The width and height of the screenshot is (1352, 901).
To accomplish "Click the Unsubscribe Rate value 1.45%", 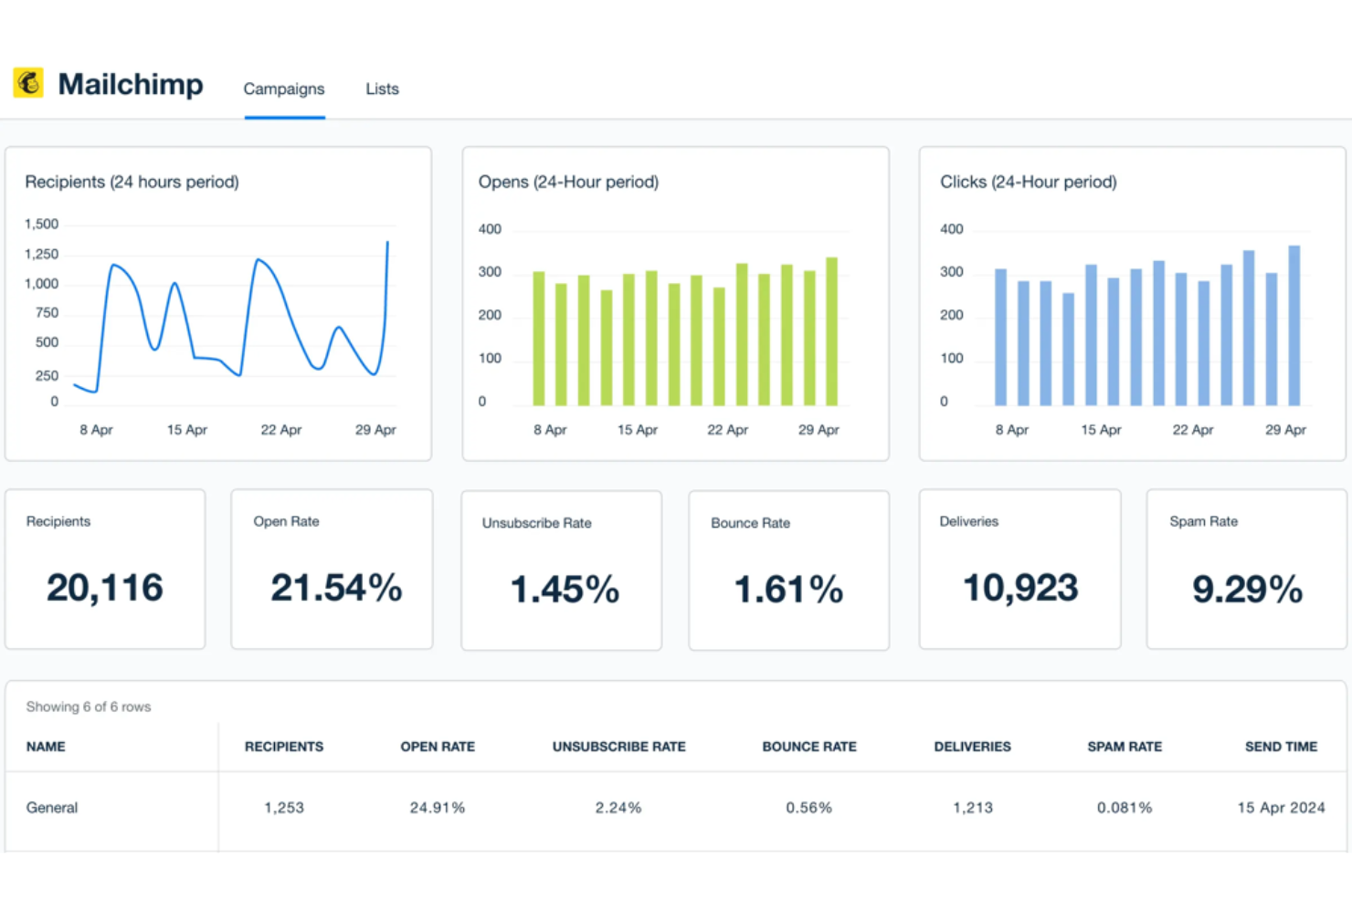I will click(x=565, y=590).
